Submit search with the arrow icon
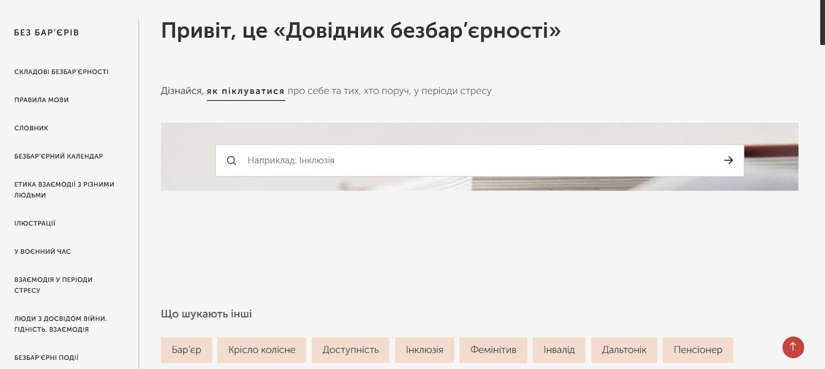This screenshot has height=369, width=825. pos(729,161)
